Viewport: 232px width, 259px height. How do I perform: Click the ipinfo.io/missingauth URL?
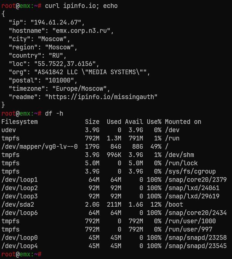coord(101,97)
